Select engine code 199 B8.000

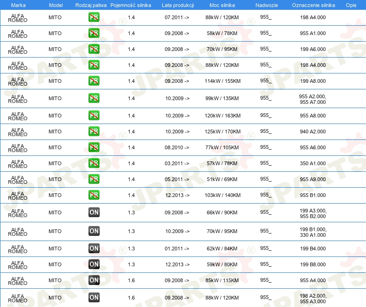313,264
